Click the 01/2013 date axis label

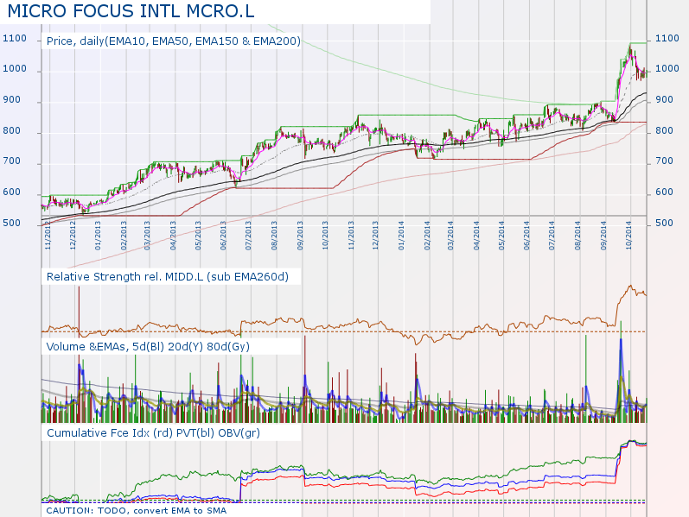coord(98,236)
